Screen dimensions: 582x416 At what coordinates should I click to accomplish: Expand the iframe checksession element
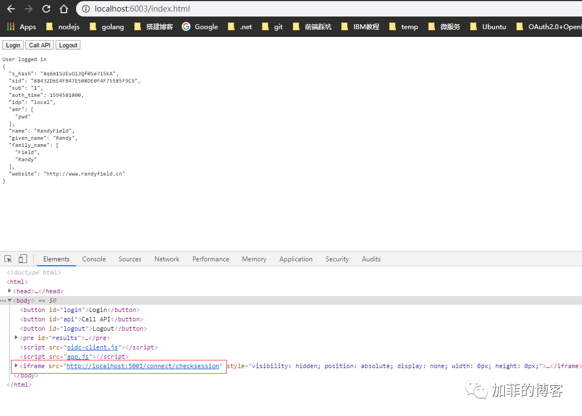(x=17, y=365)
